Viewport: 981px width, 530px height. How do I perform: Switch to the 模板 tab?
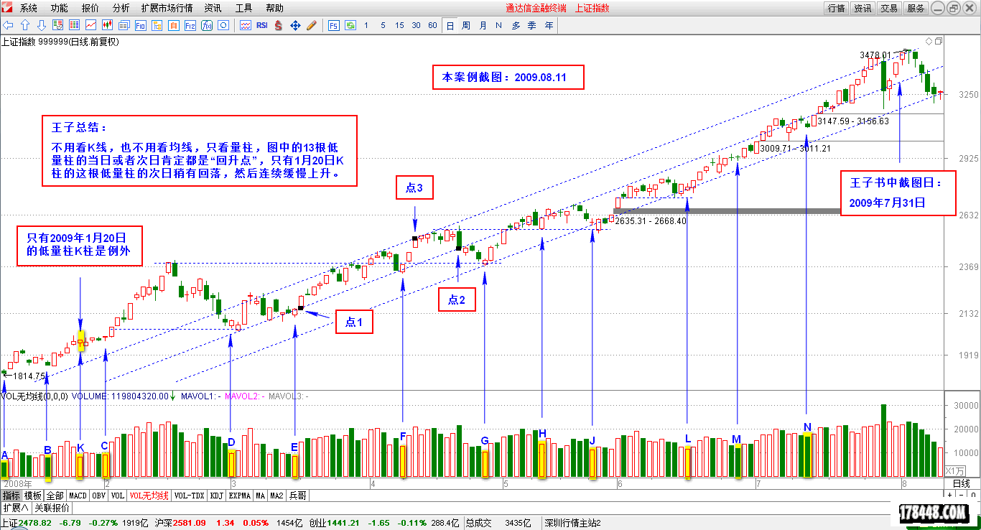[x=33, y=496]
